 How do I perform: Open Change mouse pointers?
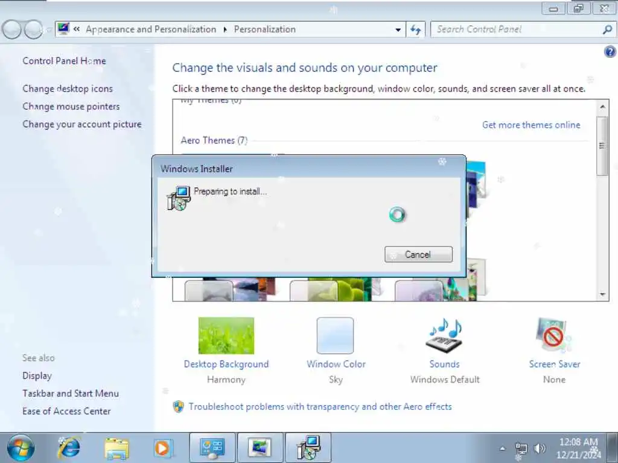(x=71, y=106)
